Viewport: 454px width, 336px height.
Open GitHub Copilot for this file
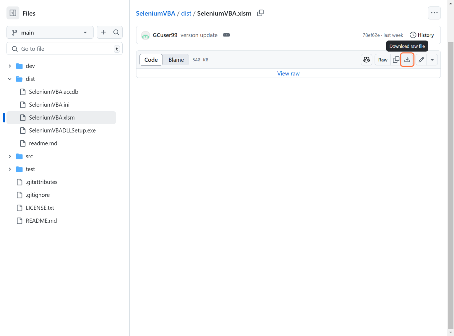click(367, 60)
